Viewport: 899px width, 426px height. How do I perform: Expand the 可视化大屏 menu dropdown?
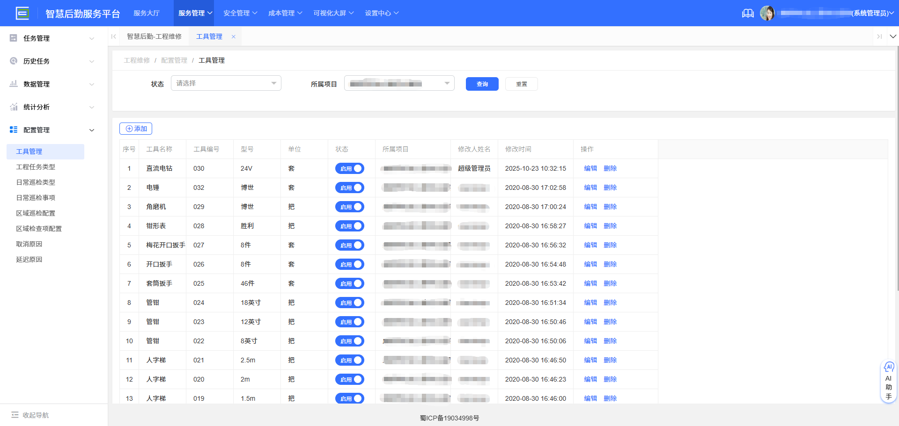click(333, 13)
